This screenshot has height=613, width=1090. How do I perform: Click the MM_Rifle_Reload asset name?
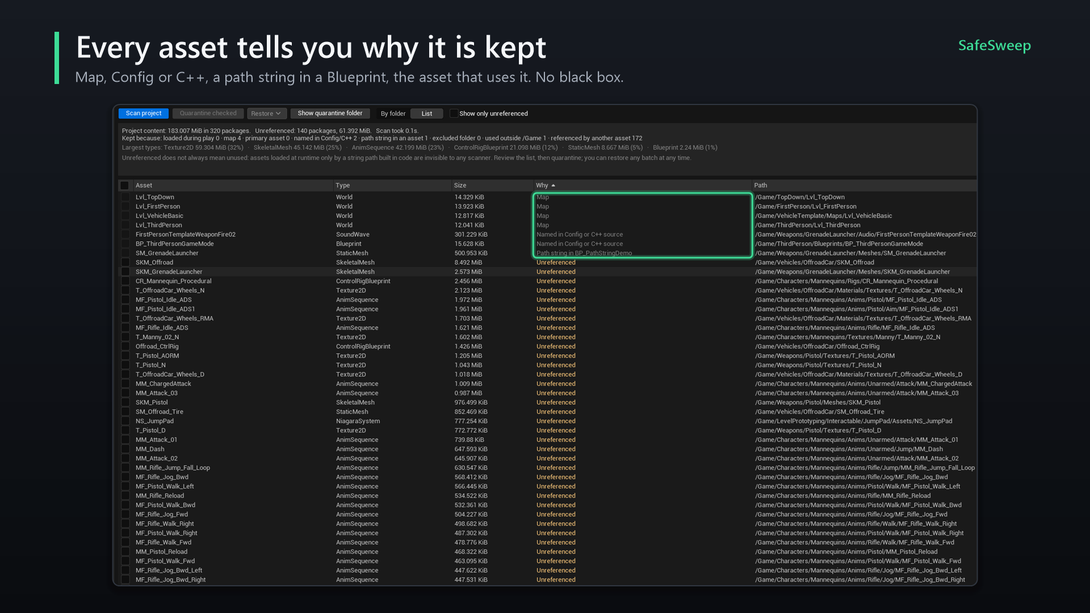coord(160,496)
